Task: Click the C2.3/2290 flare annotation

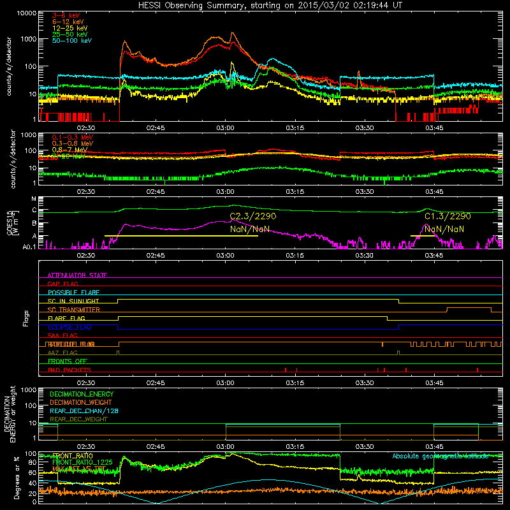Action: pyautogui.click(x=253, y=216)
